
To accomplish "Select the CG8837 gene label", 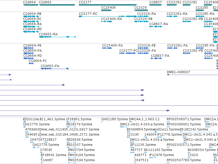I will [x=155, y=2].
